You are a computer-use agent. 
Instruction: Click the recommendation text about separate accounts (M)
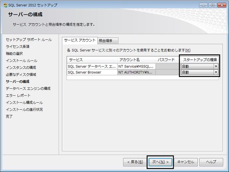click(129, 50)
